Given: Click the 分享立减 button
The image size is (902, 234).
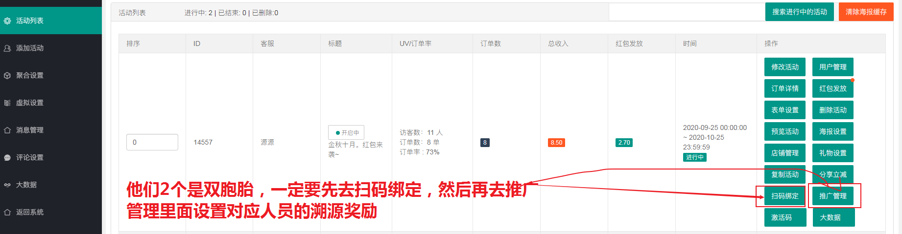Looking at the screenshot, I should point(833,174).
